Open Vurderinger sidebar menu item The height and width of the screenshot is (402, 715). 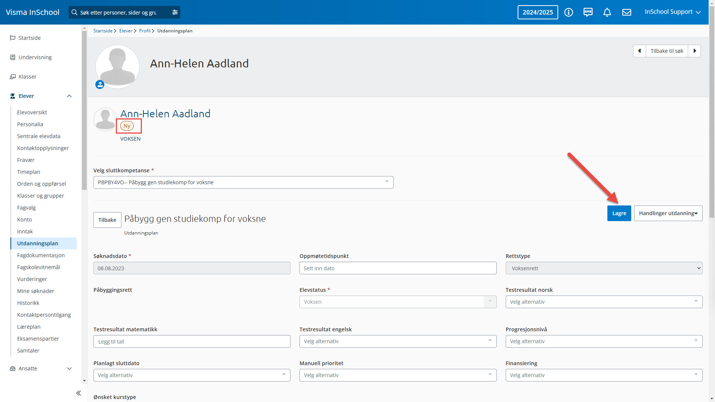point(32,279)
